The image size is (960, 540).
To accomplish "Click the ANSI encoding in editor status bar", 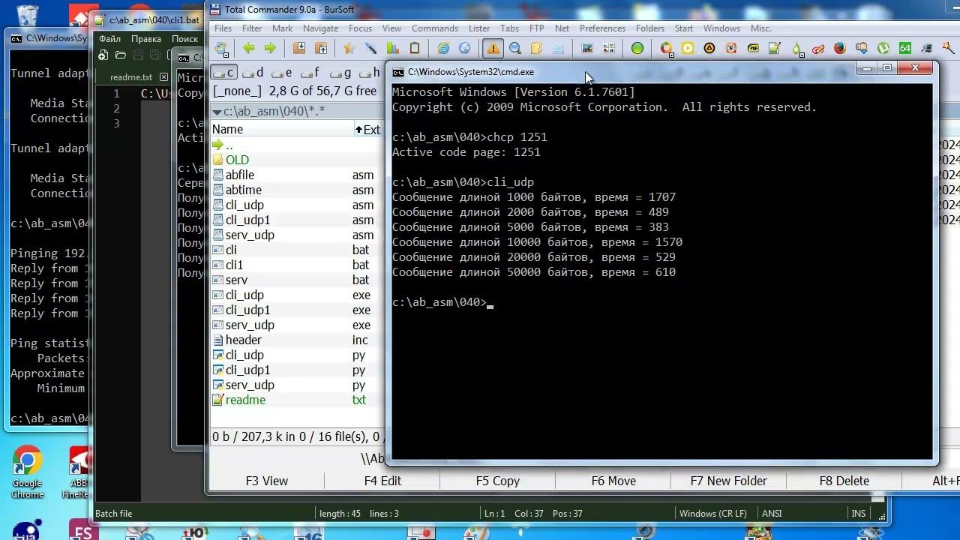I will (x=772, y=514).
